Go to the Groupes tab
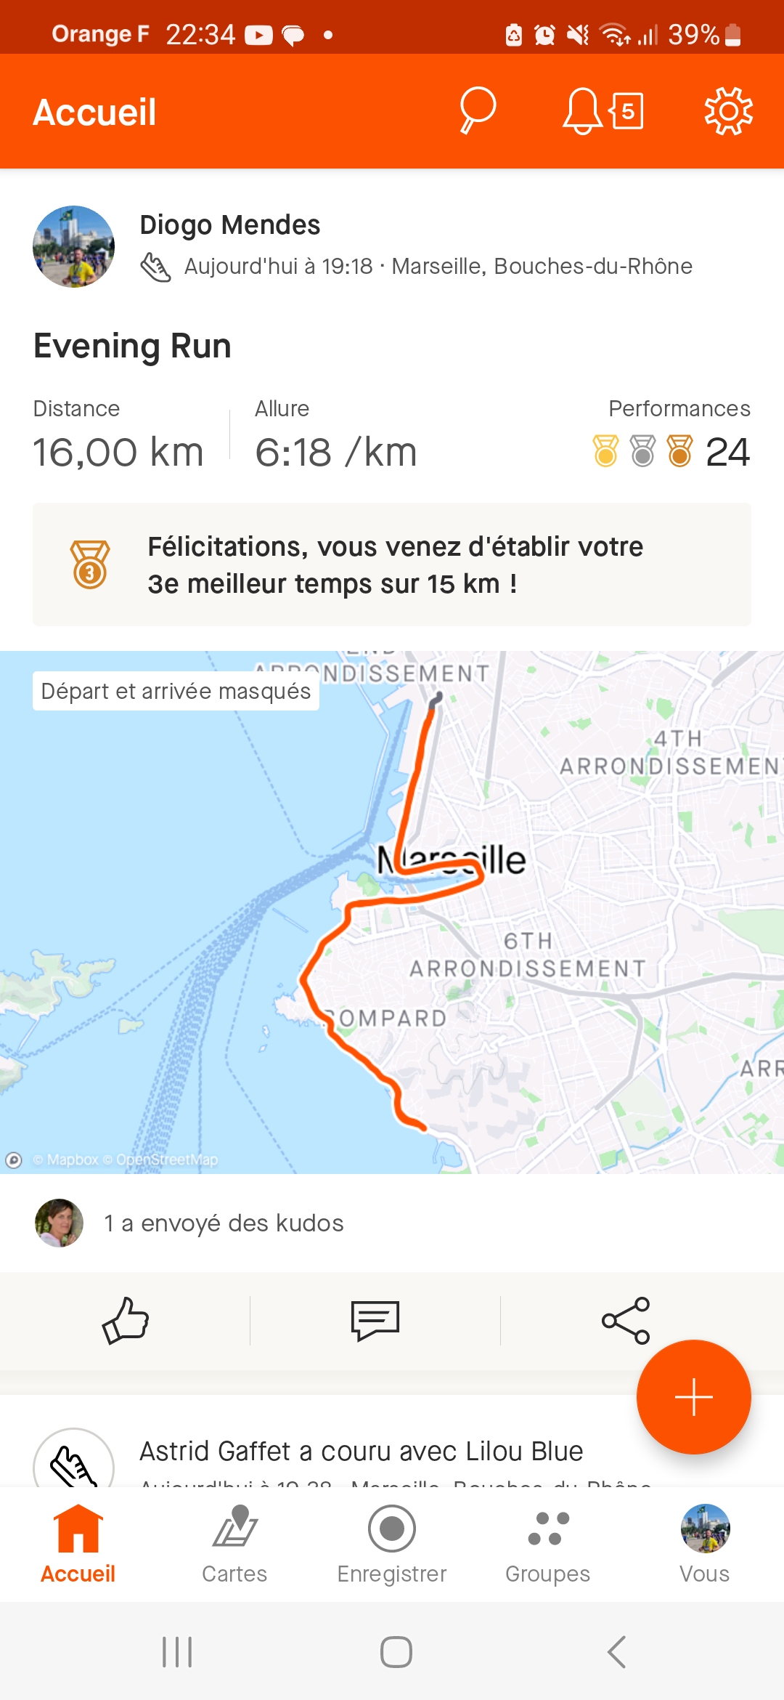Screen dimensions: 784x1700 pyautogui.click(x=548, y=1544)
